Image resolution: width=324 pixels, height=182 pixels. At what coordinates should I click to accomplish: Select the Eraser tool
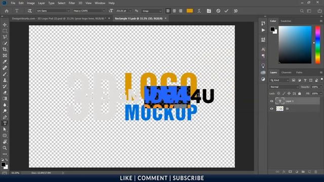click(5, 93)
